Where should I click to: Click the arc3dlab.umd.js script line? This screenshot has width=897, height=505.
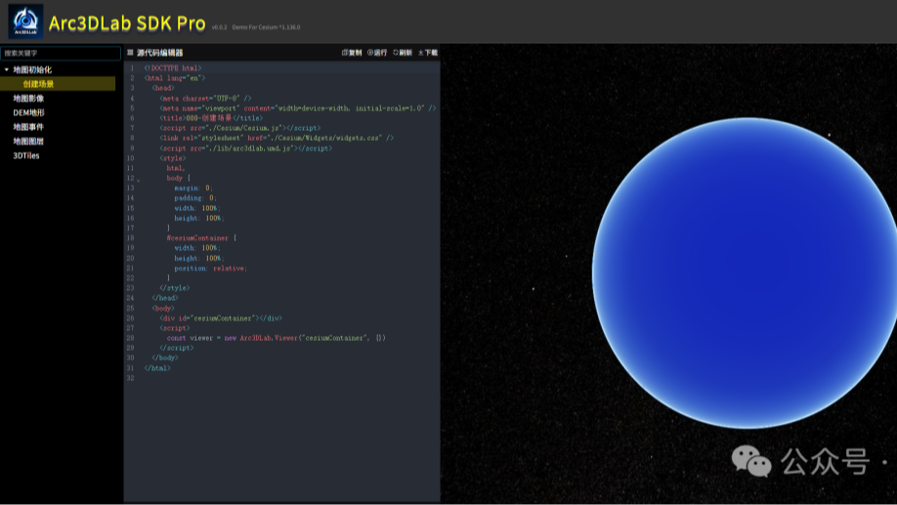[x=245, y=148]
